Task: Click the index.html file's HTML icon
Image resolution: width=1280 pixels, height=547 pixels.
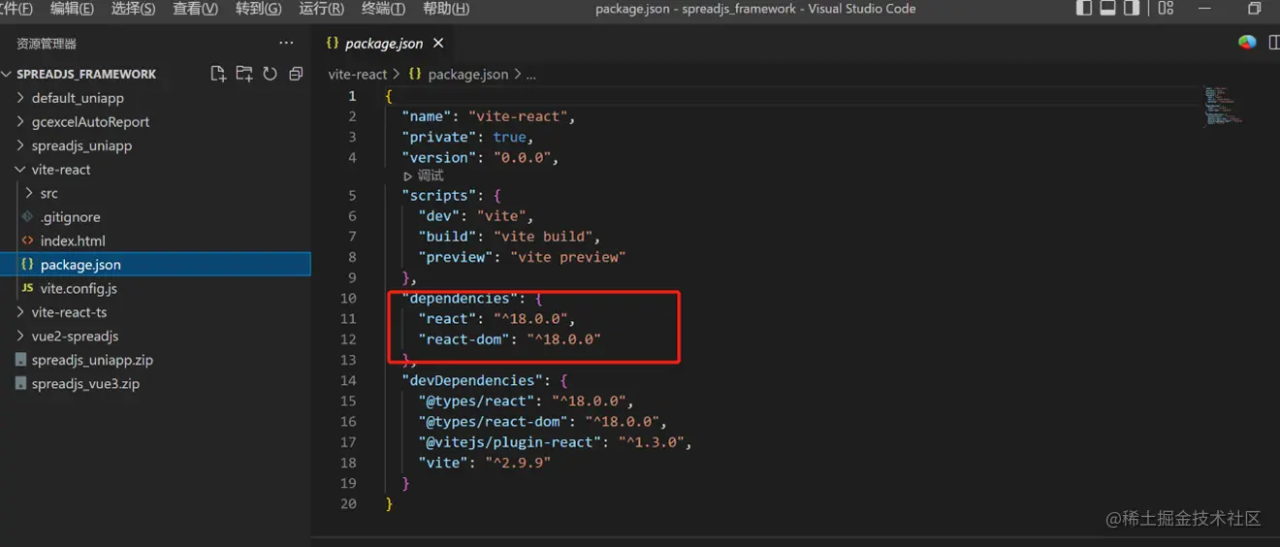Action: 27,241
